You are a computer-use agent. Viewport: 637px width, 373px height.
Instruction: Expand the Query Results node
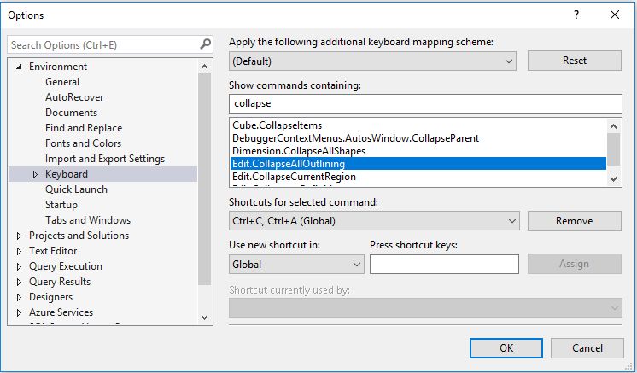point(19,282)
